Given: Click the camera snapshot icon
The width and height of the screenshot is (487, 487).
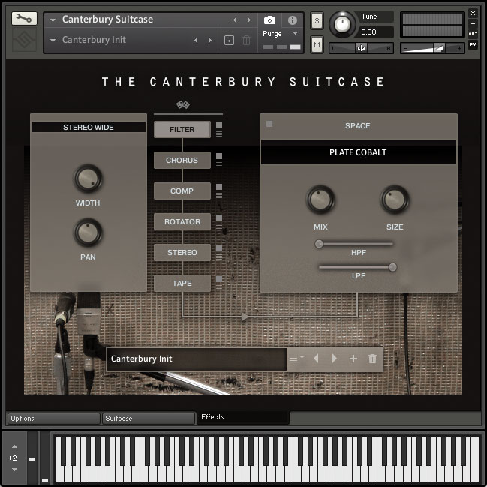Looking at the screenshot, I should [x=269, y=20].
